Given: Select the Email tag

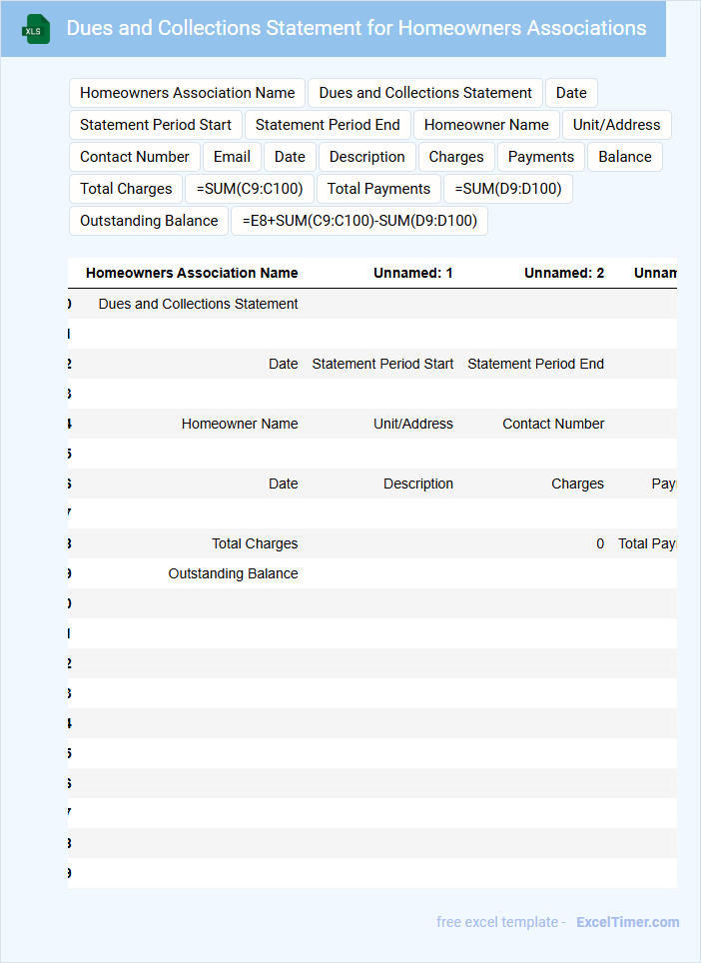Looking at the screenshot, I should (232, 157).
